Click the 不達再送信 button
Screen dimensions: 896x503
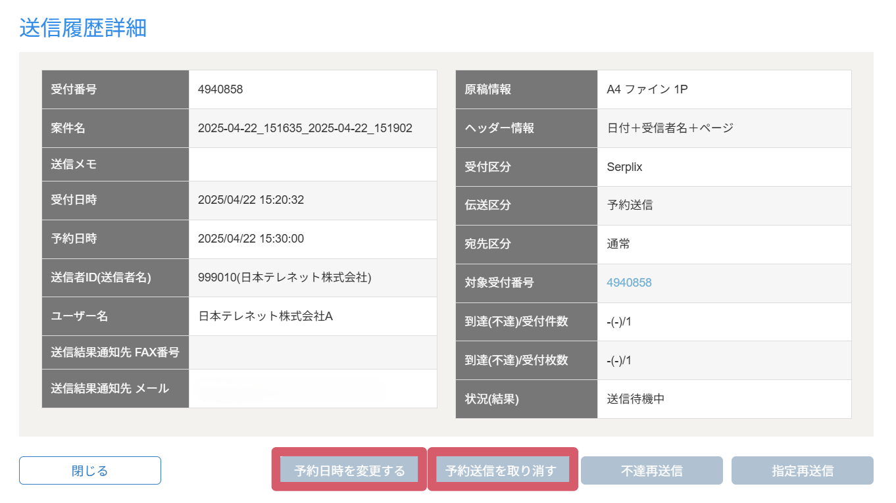[x=651, y=471]
